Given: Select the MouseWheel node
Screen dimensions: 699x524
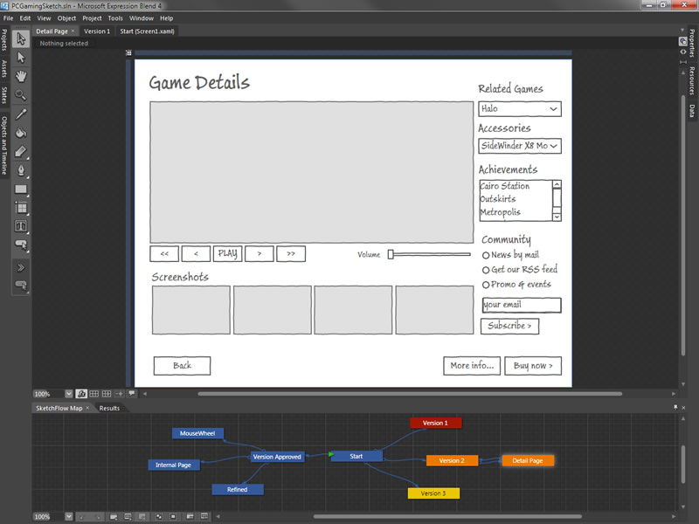Looking at the screenshot, I should pyautogui.click(x=197, y=433).
